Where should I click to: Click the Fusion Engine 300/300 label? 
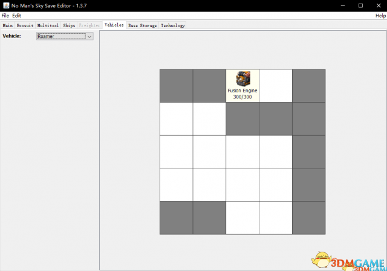[x=242, y=94]
